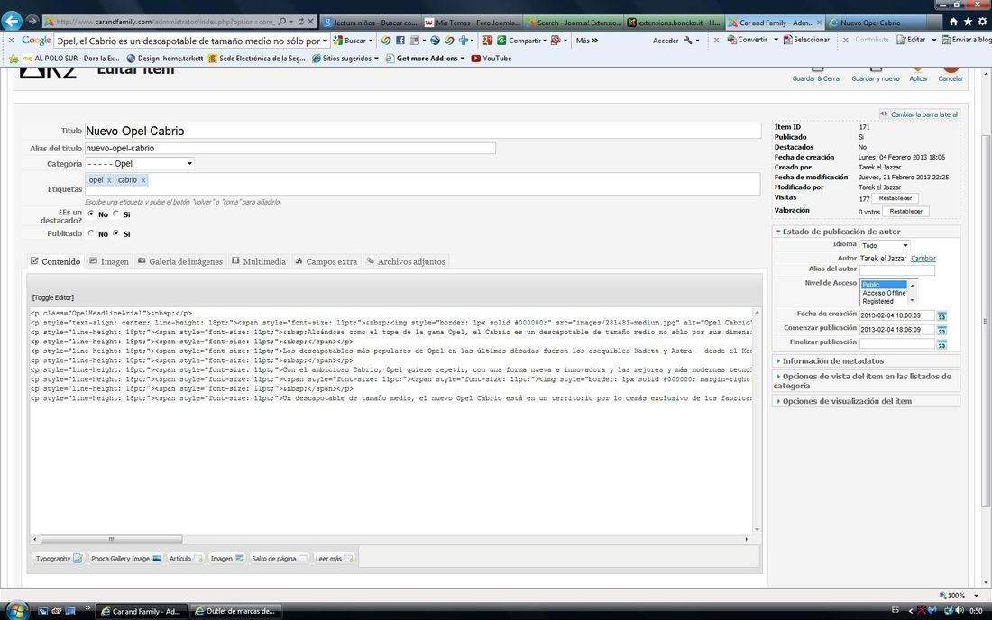Click the Windows Start orb

pyautogui.click(x=16, y=611)
